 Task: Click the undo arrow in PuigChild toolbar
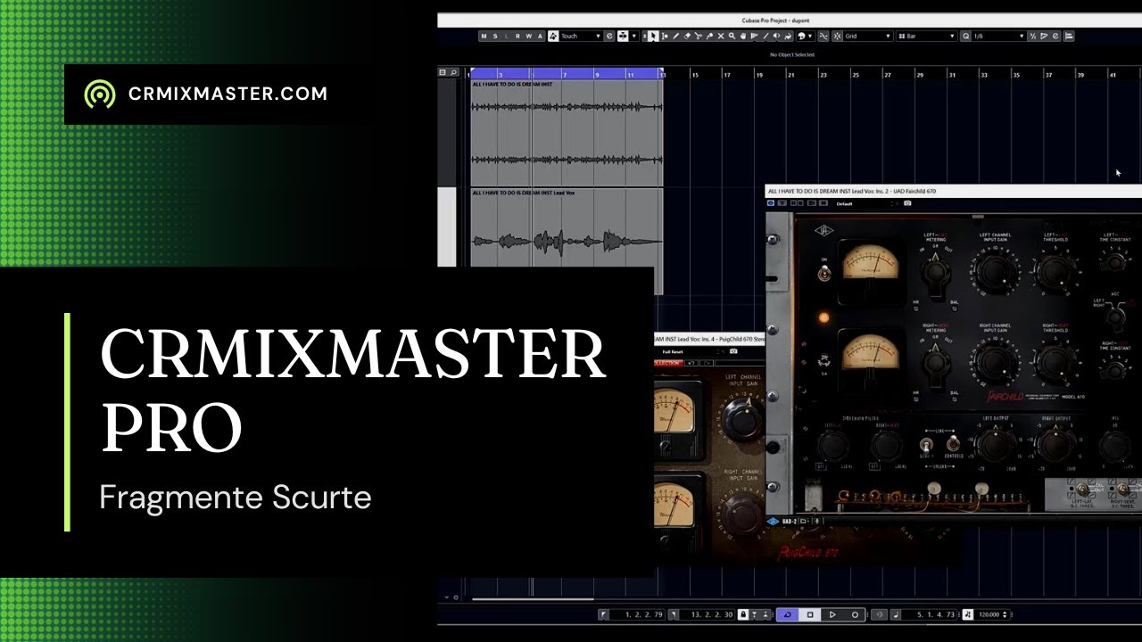click(x=691, y=363)
